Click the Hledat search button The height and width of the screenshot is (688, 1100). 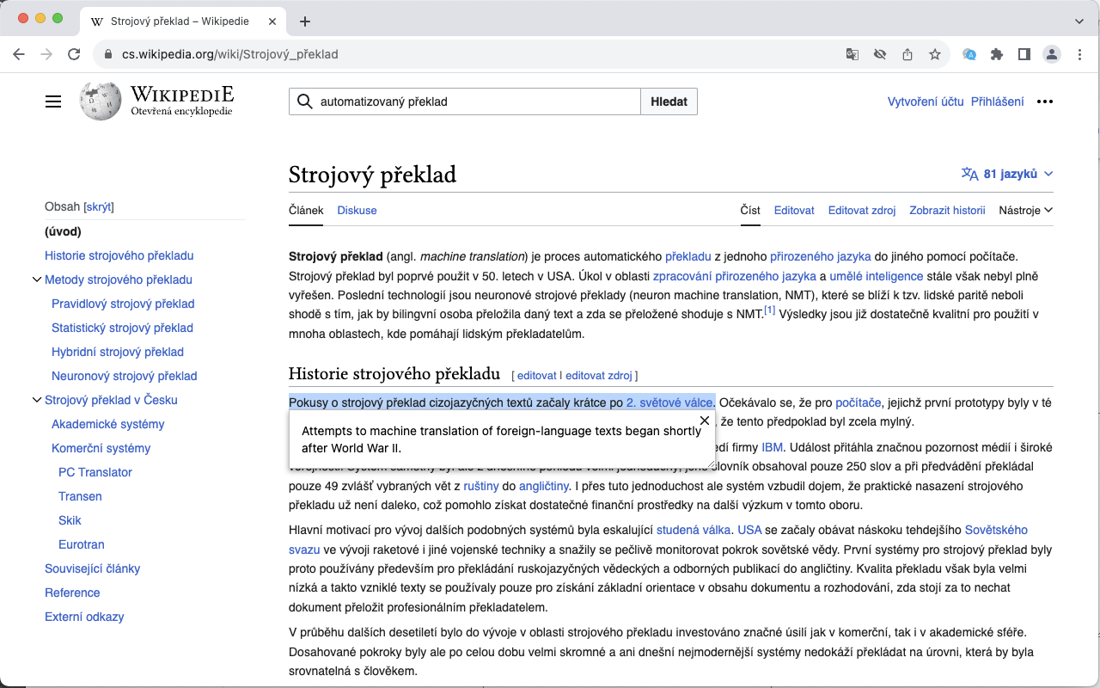click(x=669, y=101)
